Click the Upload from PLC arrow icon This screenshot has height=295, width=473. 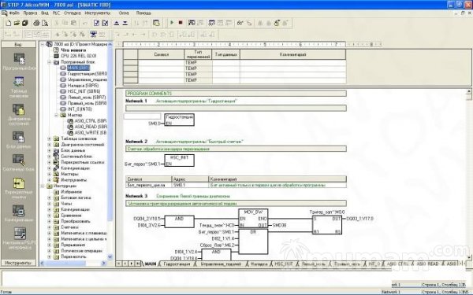117,23
